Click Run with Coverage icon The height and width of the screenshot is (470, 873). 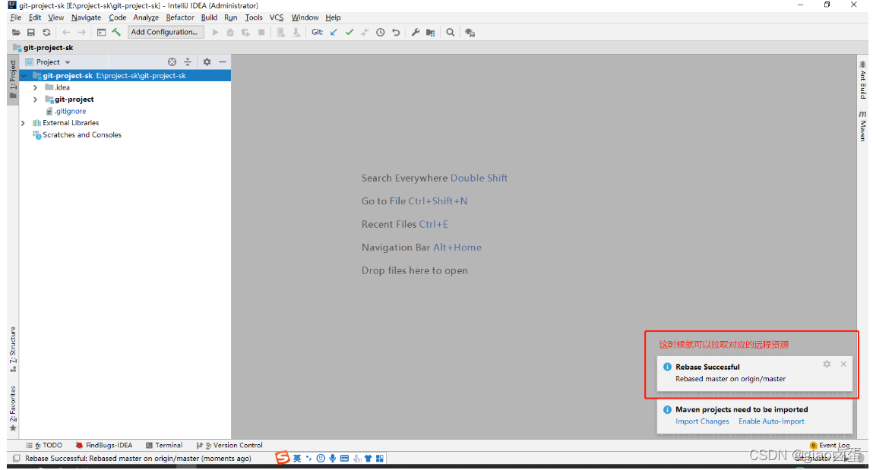245,32
